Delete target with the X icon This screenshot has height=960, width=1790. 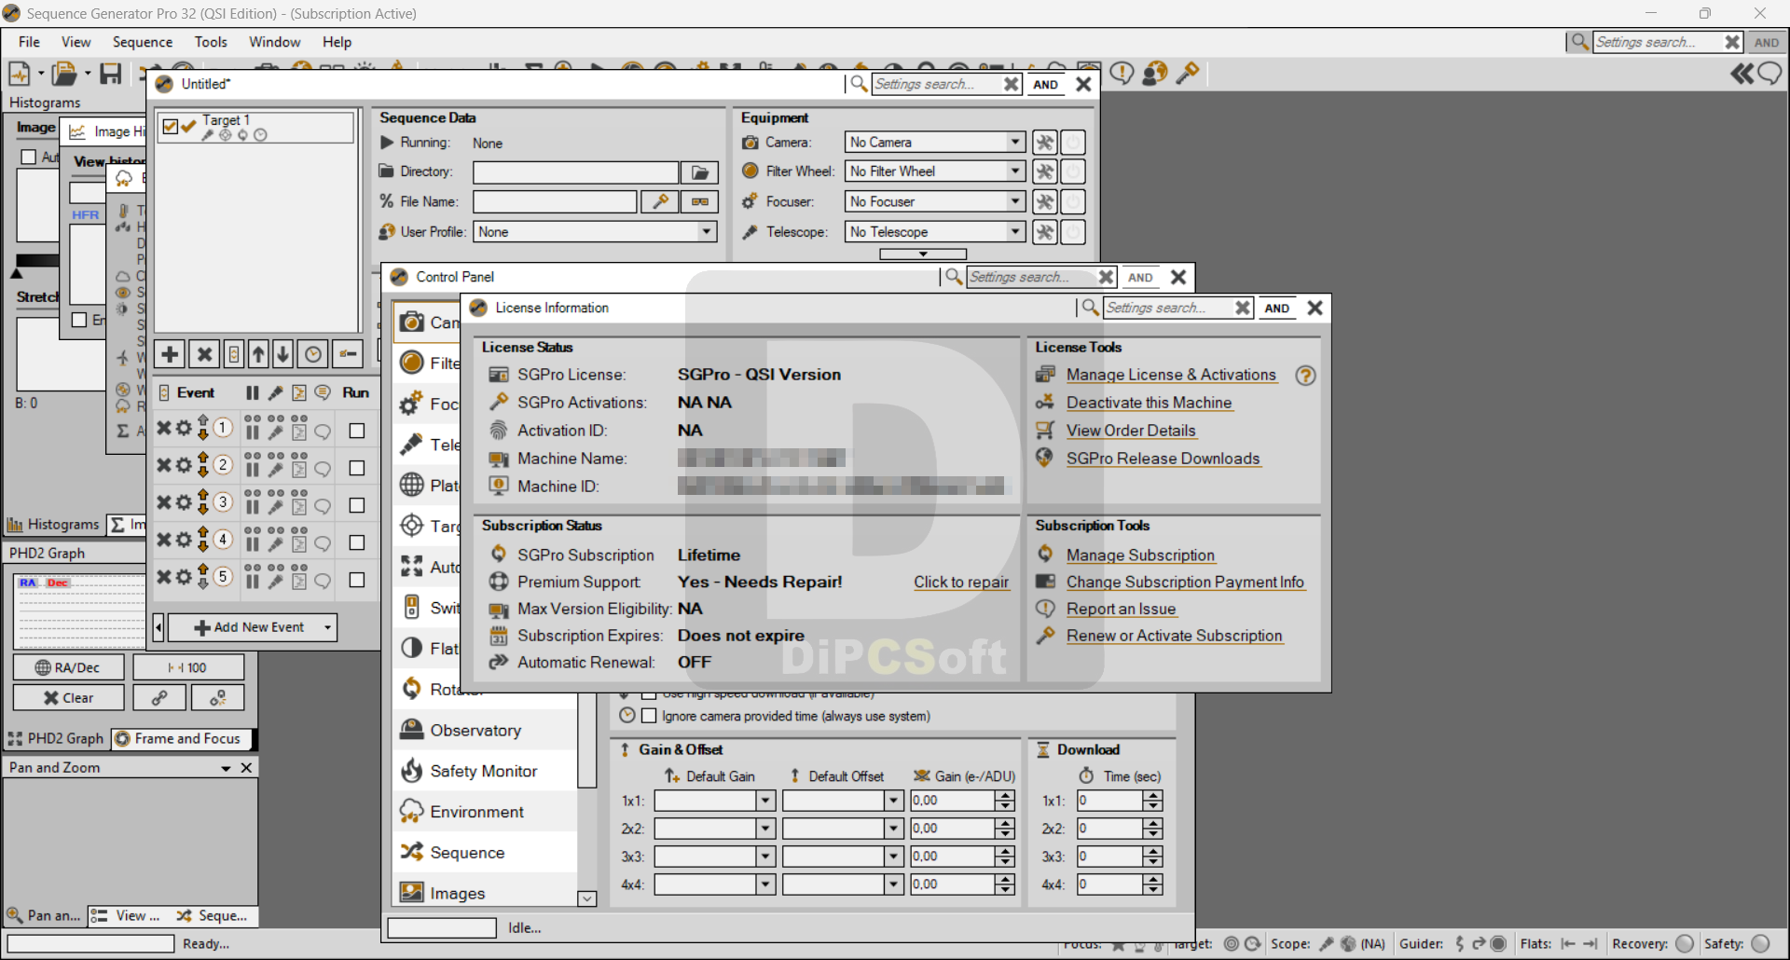coord(204,354)
